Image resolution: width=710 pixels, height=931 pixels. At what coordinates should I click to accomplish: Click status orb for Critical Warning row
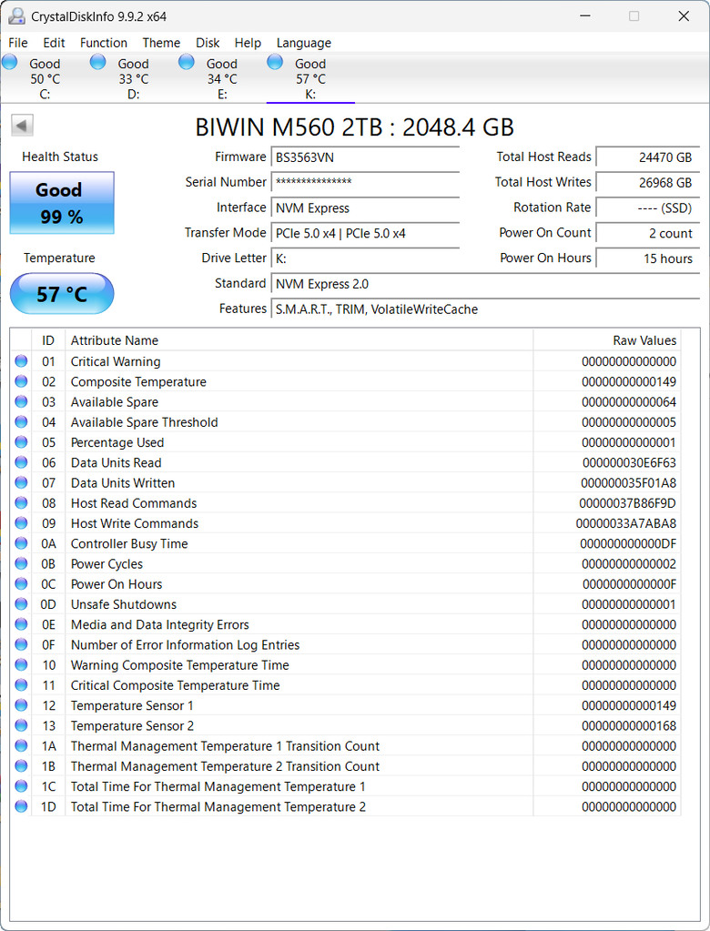coord(21,361)
